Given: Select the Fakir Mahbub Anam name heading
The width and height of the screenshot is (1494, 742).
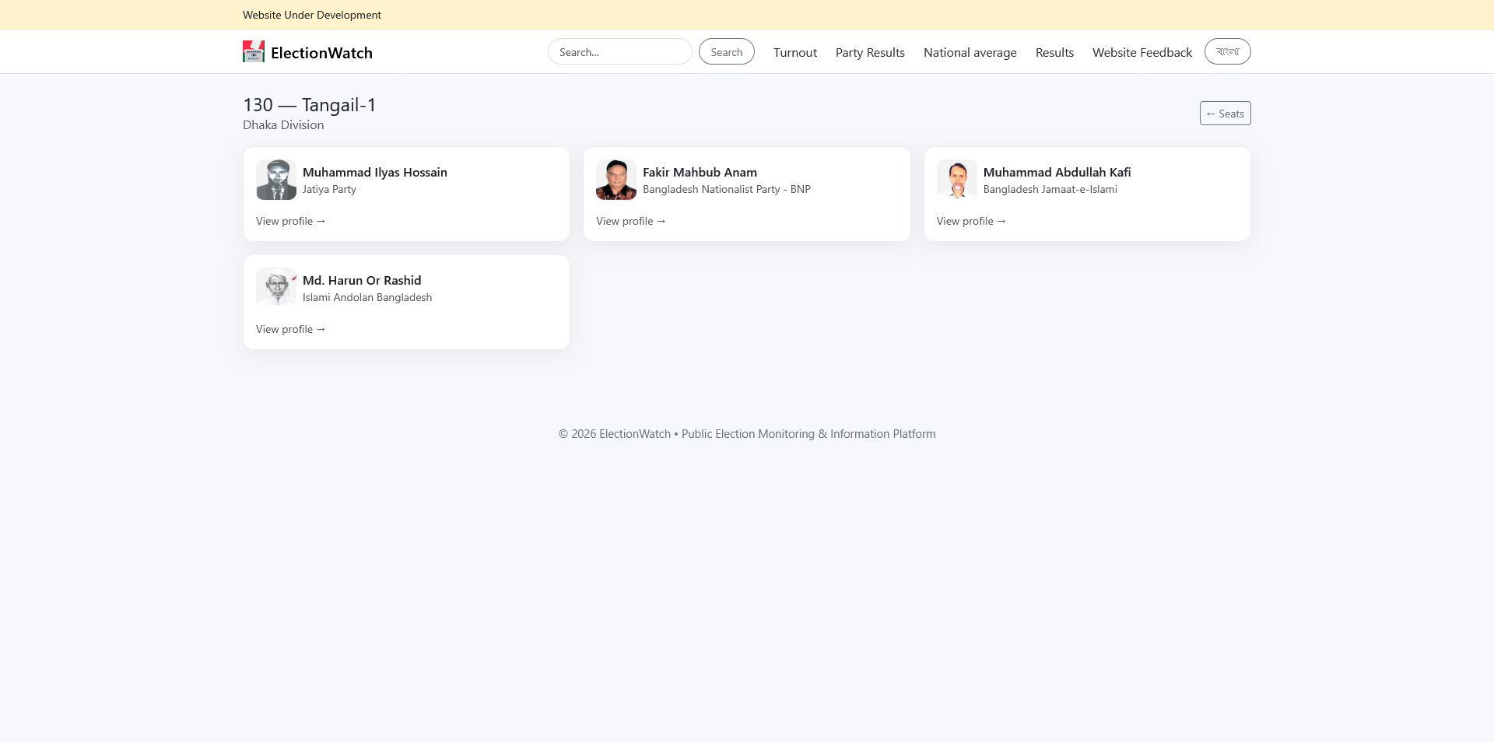Looking at the screenshot, I should coord(700,173).
